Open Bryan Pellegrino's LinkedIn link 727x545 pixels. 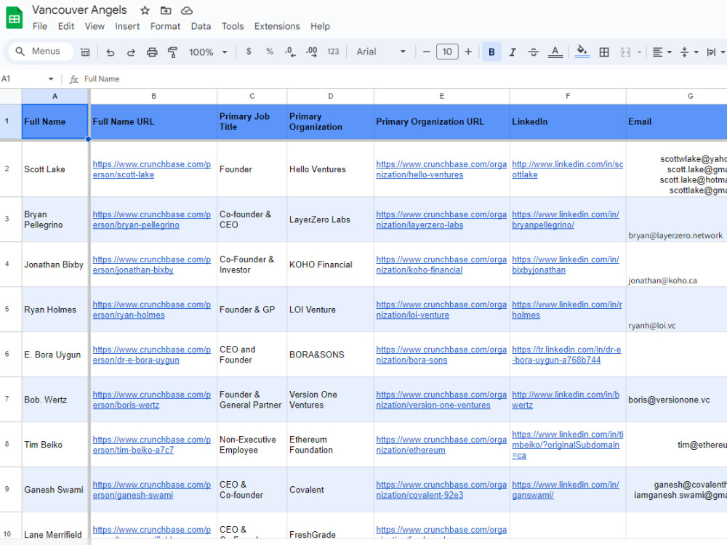click(565, 219)
